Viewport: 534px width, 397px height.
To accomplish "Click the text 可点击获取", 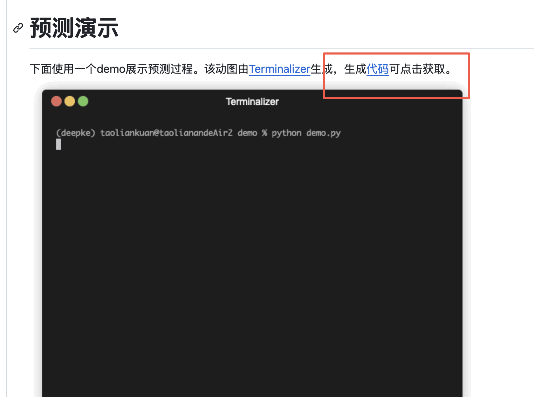I will pyautogui.click(x=417, y=69).
